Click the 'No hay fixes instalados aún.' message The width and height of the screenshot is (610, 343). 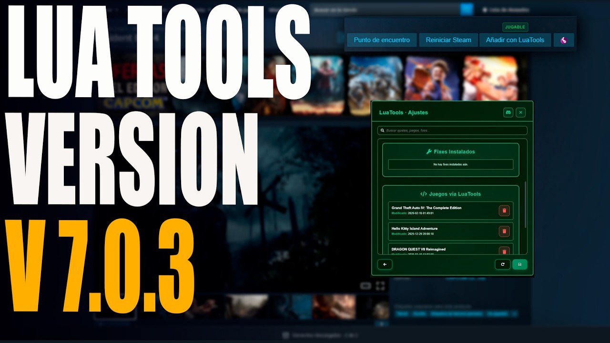[450, 164]
